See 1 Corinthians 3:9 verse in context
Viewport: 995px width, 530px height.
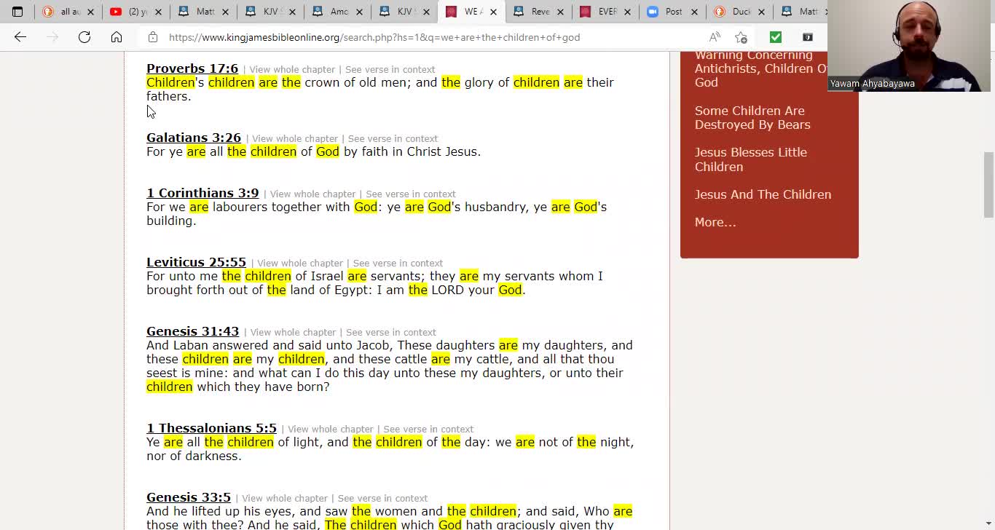411,194
